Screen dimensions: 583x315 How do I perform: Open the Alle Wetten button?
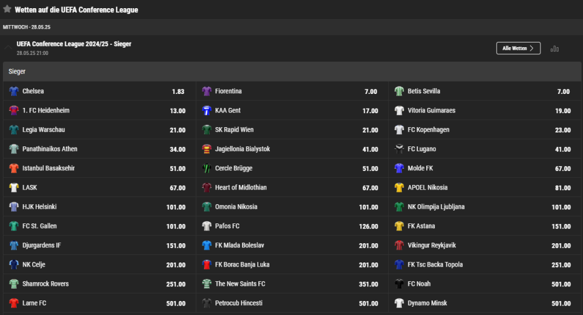[x=518, y=48]
